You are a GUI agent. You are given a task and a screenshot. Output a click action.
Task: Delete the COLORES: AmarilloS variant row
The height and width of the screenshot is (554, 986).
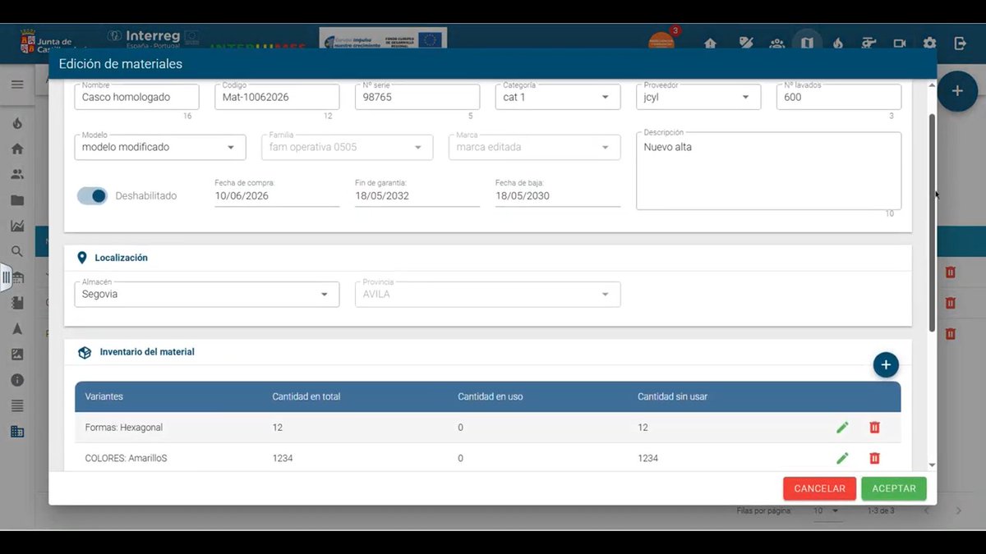click(x=874, y=458)
